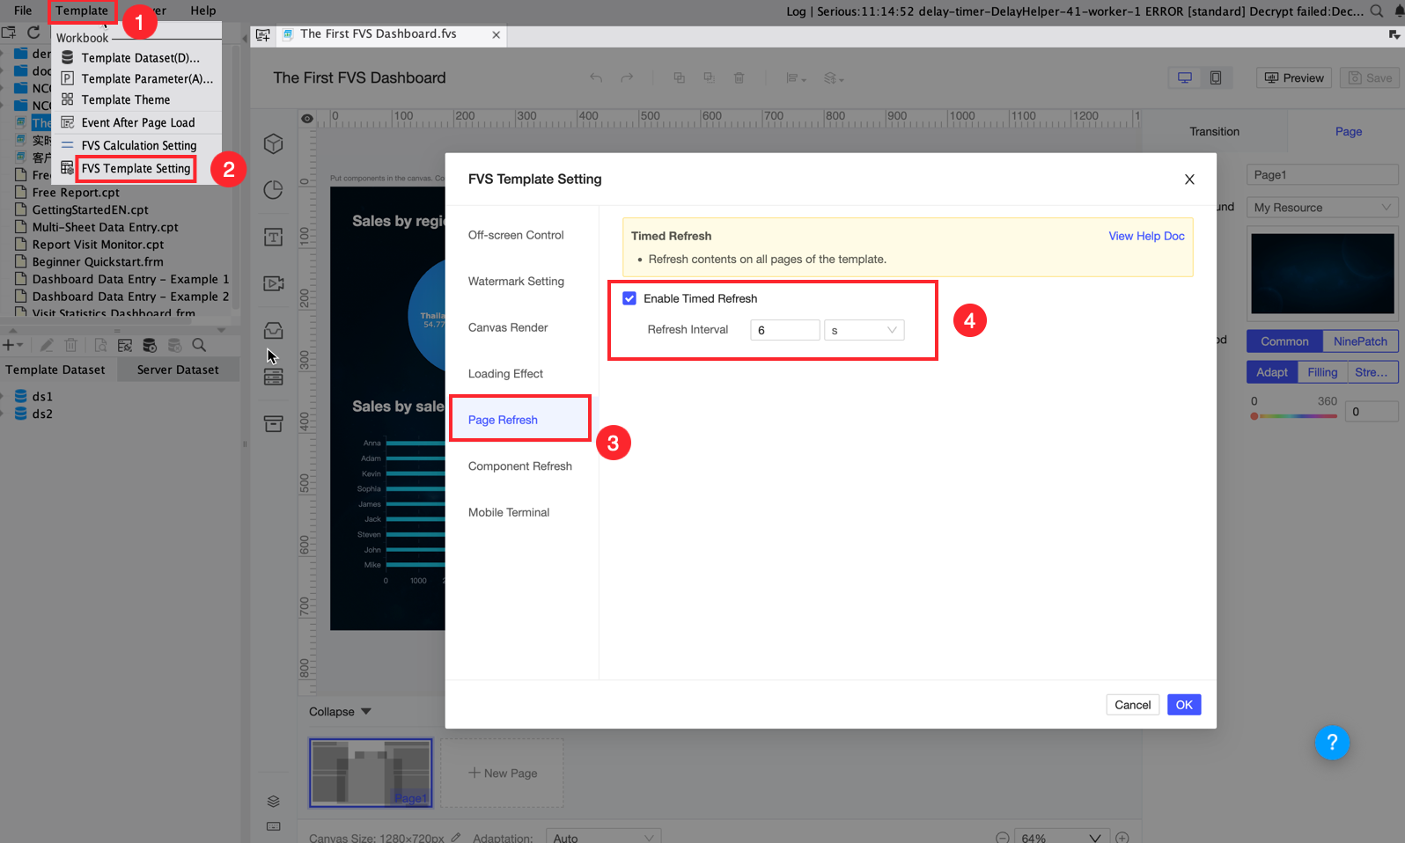Switch to desktop layout view icon

point(1185,77)
